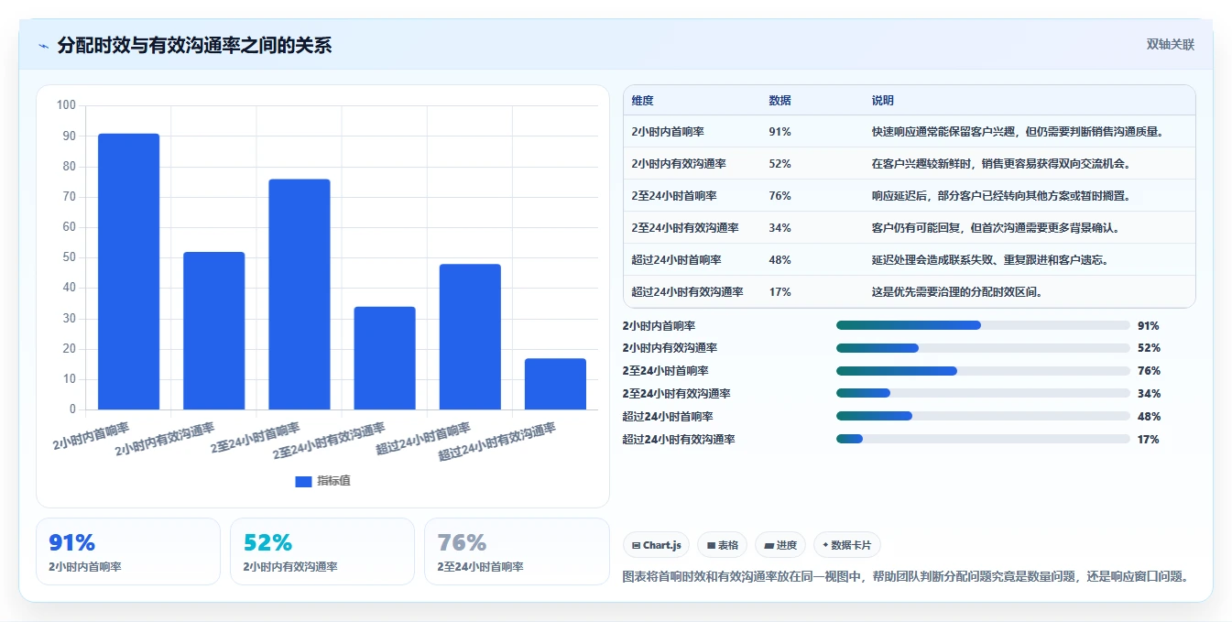This screenshot has width=1232, height=622.
Task: Click the x-axis label 2小时内首响率
Action: [x=91, y=436]
